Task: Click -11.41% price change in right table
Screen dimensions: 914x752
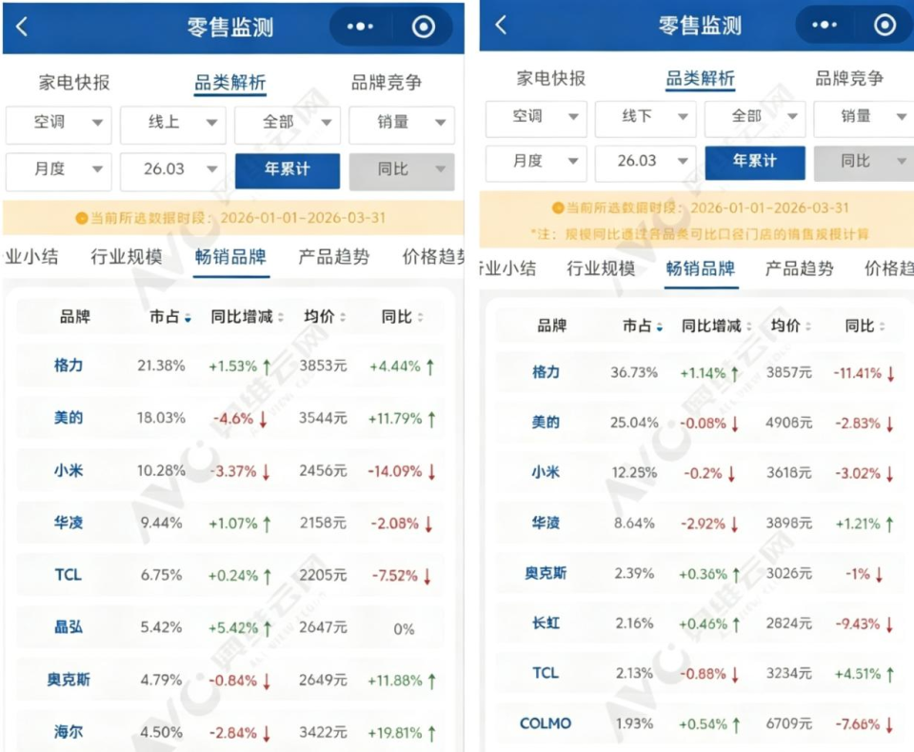Action: pyautogui.click(x=864, y=373)
